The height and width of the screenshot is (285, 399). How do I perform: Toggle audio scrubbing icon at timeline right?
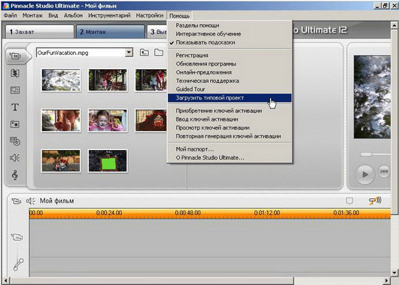tap(375, 201)
